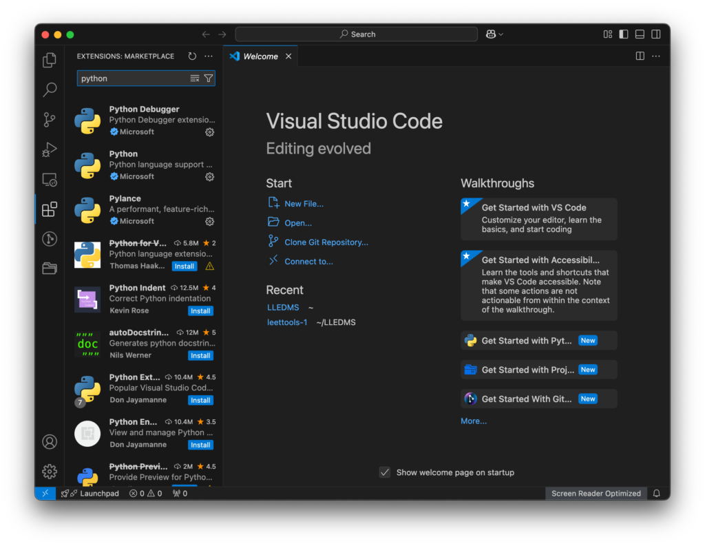Toggle the bottom panel visibility

click(640, 34)
